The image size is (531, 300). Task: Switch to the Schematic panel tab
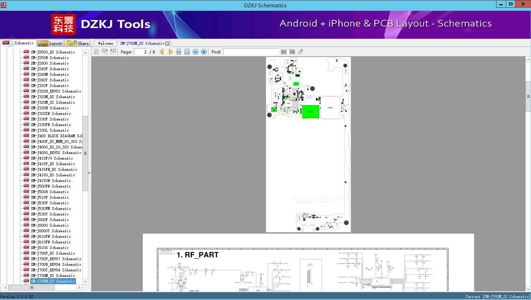[18, 43]
